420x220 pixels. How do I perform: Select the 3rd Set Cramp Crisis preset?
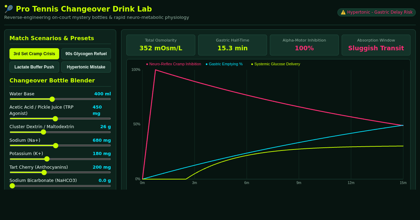tap(34, 54)
